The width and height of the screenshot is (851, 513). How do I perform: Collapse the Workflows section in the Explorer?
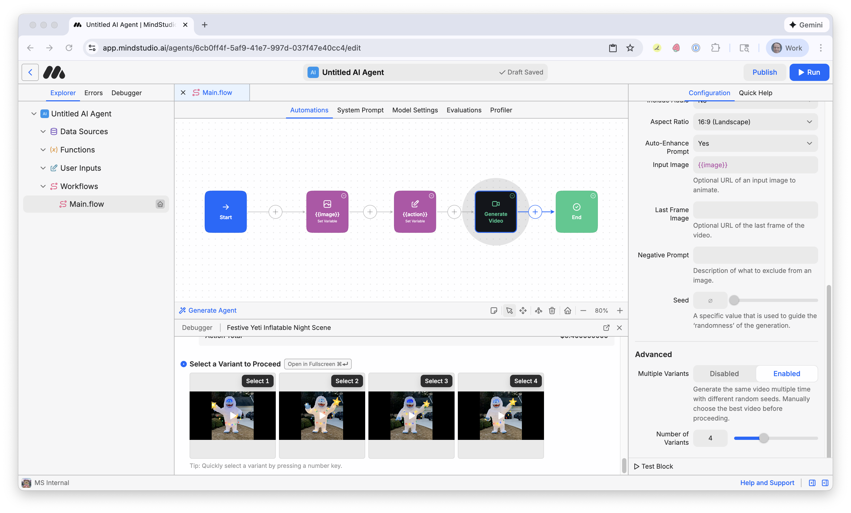point(43,186)
